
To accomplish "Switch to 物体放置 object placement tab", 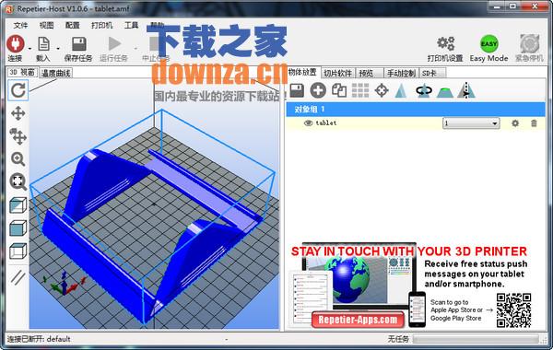I will [302, 72].
